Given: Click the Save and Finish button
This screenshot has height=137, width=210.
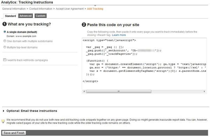Looking at the screenshot, I should tap(14, 133).
